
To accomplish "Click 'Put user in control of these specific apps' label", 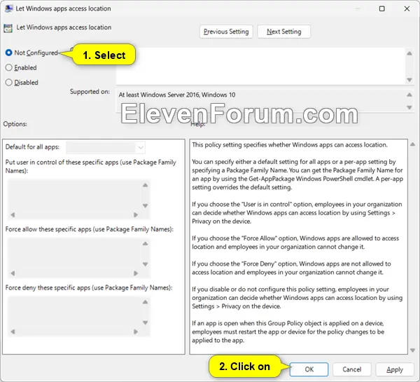I will pyautogui.click(x=91, y=166).
